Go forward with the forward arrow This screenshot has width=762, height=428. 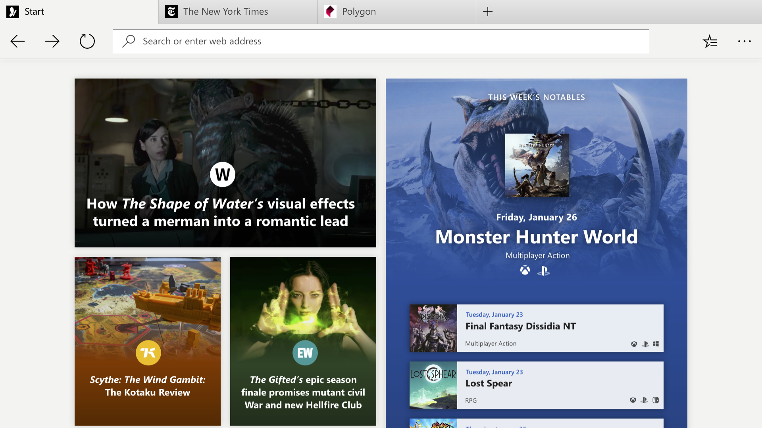[x=52, y=41]
